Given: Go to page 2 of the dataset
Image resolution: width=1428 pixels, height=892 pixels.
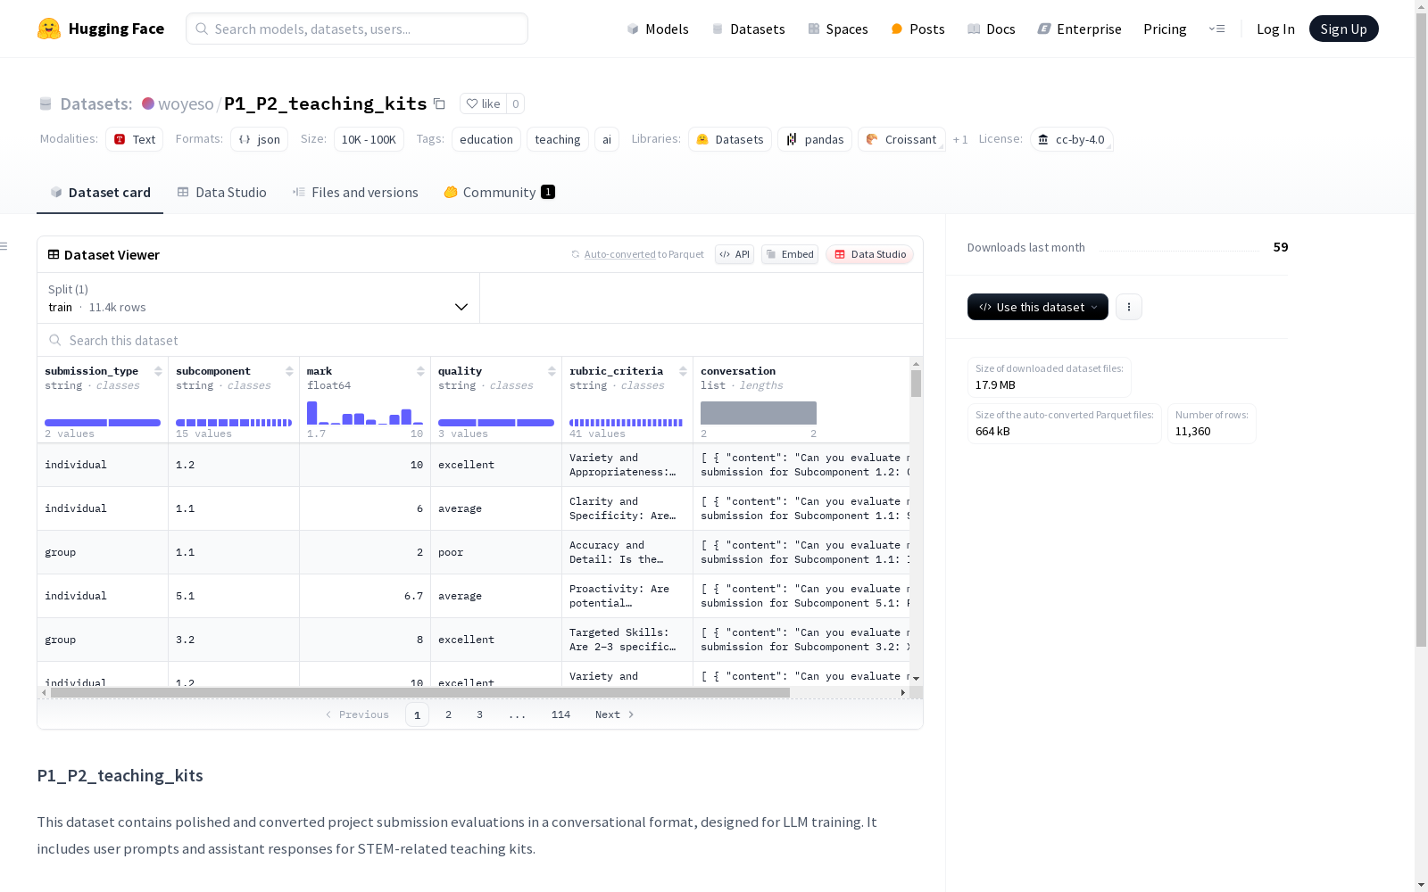Looking at the screenshot, I should pos(448,714).
